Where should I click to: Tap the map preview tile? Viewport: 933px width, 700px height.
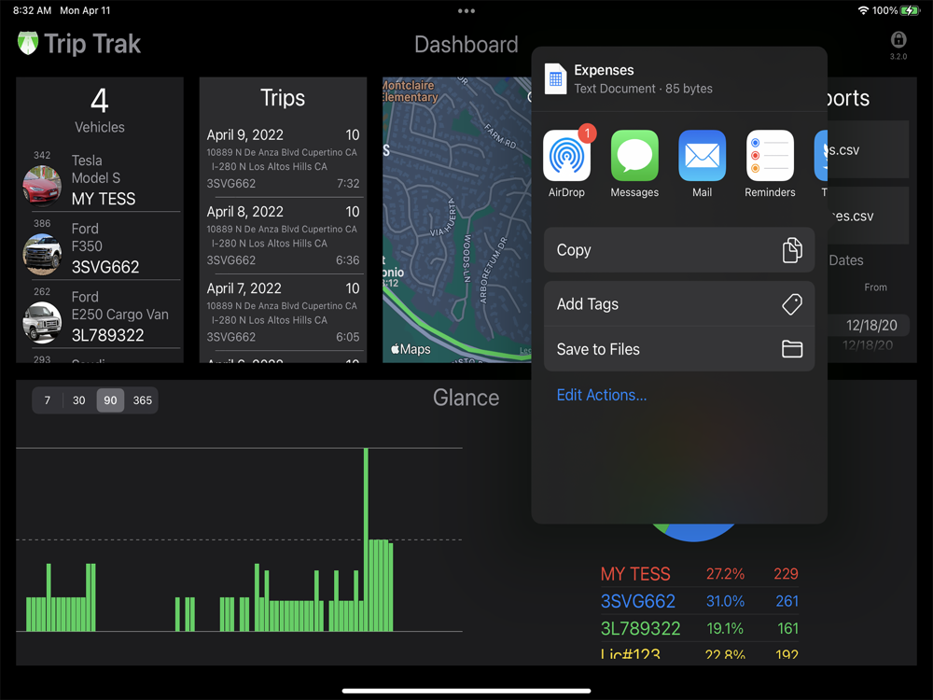click(456, 219)
